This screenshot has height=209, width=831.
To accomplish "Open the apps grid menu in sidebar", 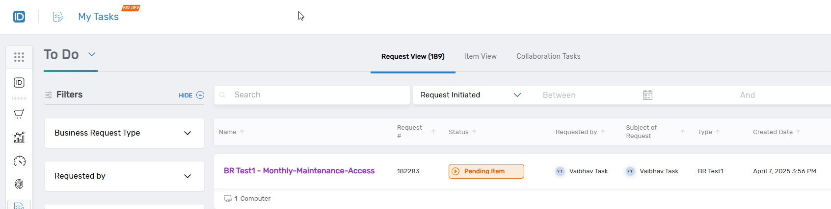I will point(19,57).
